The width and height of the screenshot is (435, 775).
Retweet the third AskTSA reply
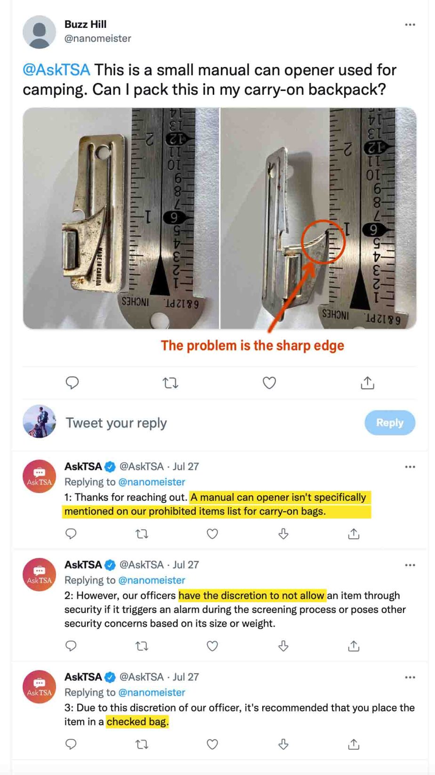pyautogui.click(x=142, y=744)
